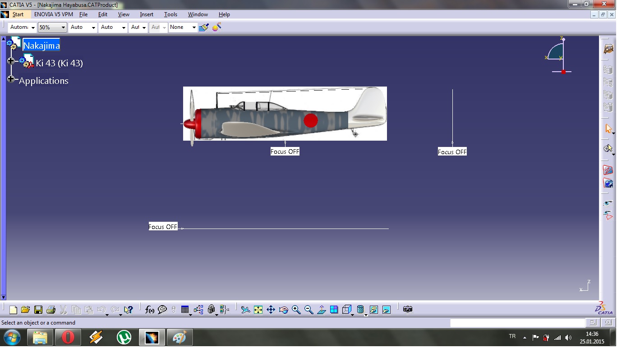Save the product with the floppy icon
617x348 pixels.
click(38, 310)
